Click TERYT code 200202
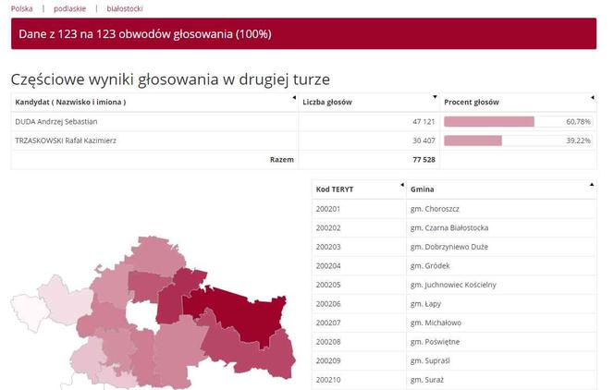 tap(328, 227)
